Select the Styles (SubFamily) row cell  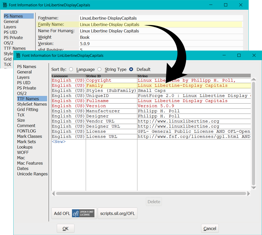(111, 91)
